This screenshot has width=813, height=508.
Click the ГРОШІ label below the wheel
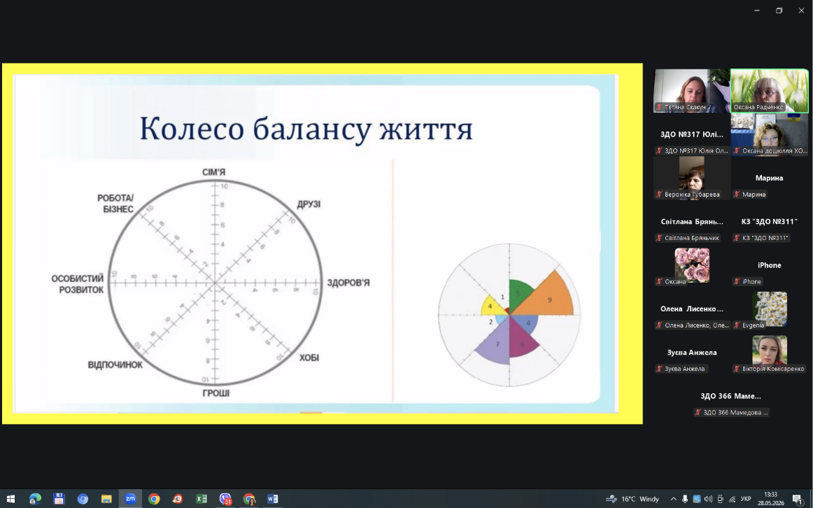[x=215, y=393]
